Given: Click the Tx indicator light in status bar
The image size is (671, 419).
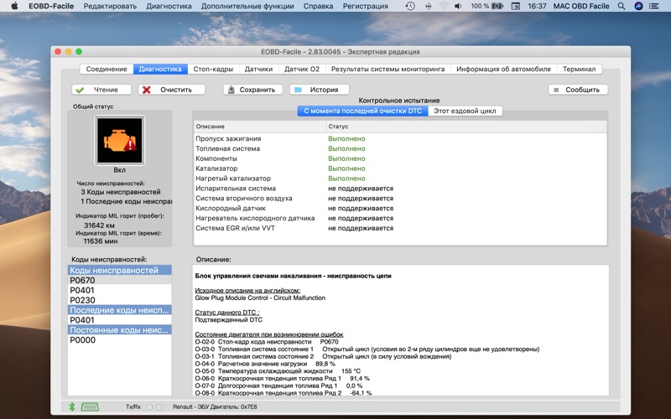Looking at the screenshot, I should (x=149, y=407).
